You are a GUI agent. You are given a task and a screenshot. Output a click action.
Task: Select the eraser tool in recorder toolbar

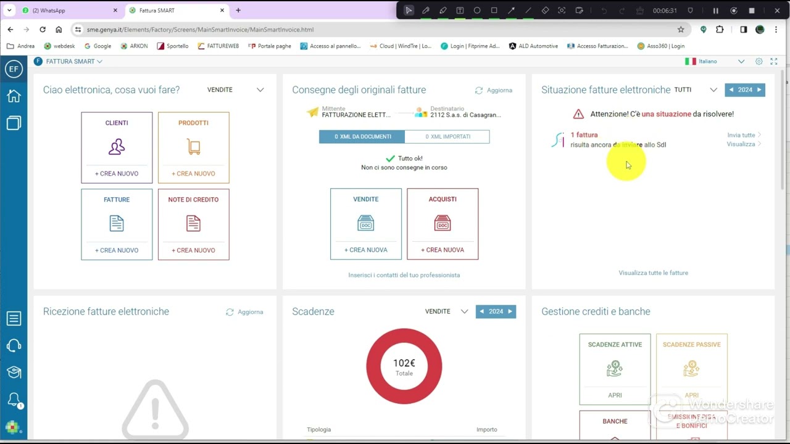tap(545, 10)
